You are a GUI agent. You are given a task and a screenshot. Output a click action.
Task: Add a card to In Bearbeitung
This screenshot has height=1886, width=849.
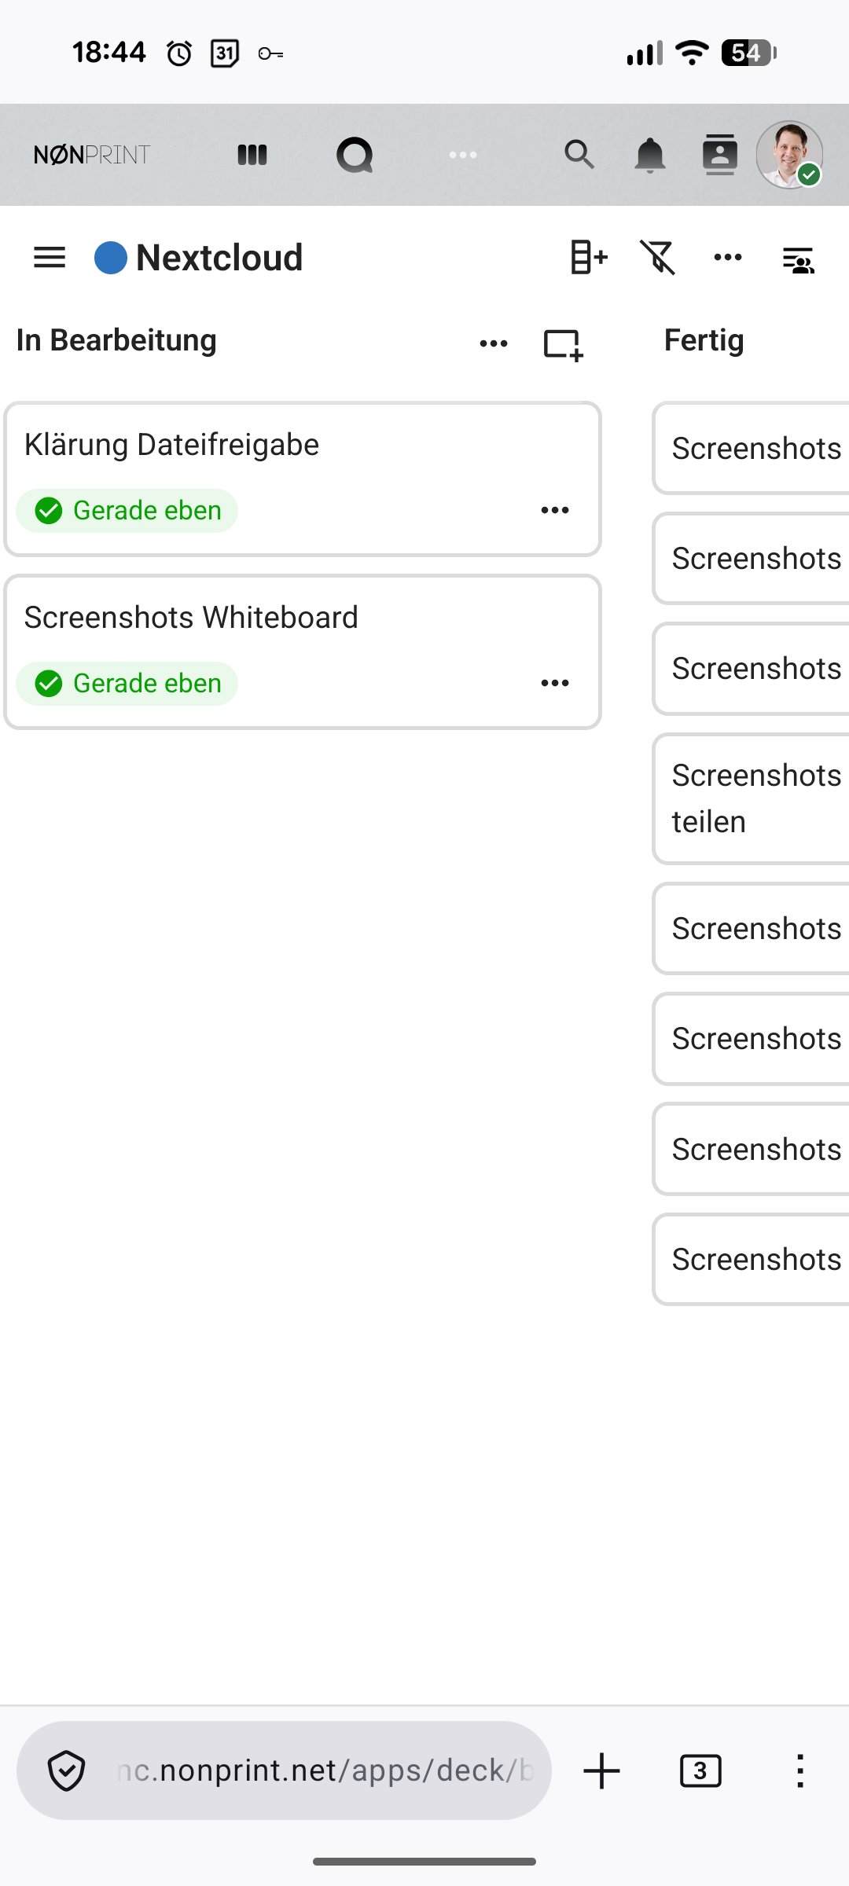point(563,344)
